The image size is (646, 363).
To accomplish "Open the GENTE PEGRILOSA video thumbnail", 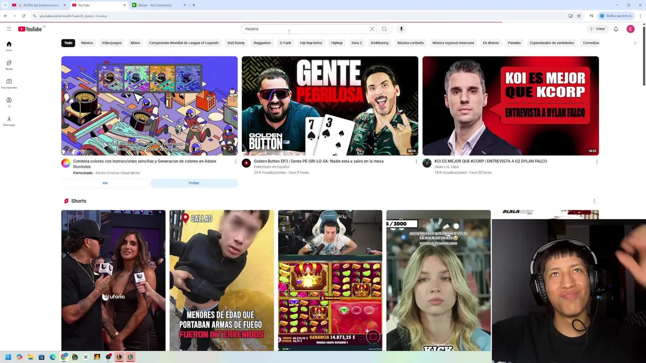I will (x=330, y=106).
